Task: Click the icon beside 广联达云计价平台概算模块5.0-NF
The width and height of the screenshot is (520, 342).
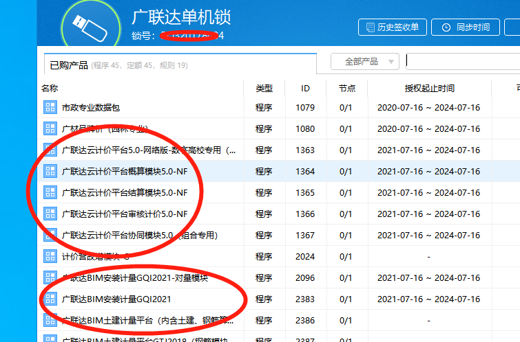Action: coord(50,171)
